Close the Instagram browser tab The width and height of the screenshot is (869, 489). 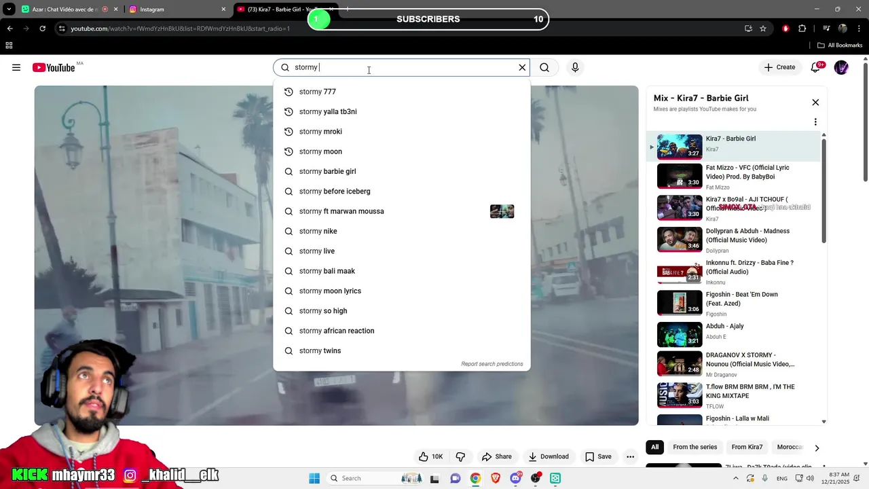point(223,10)
